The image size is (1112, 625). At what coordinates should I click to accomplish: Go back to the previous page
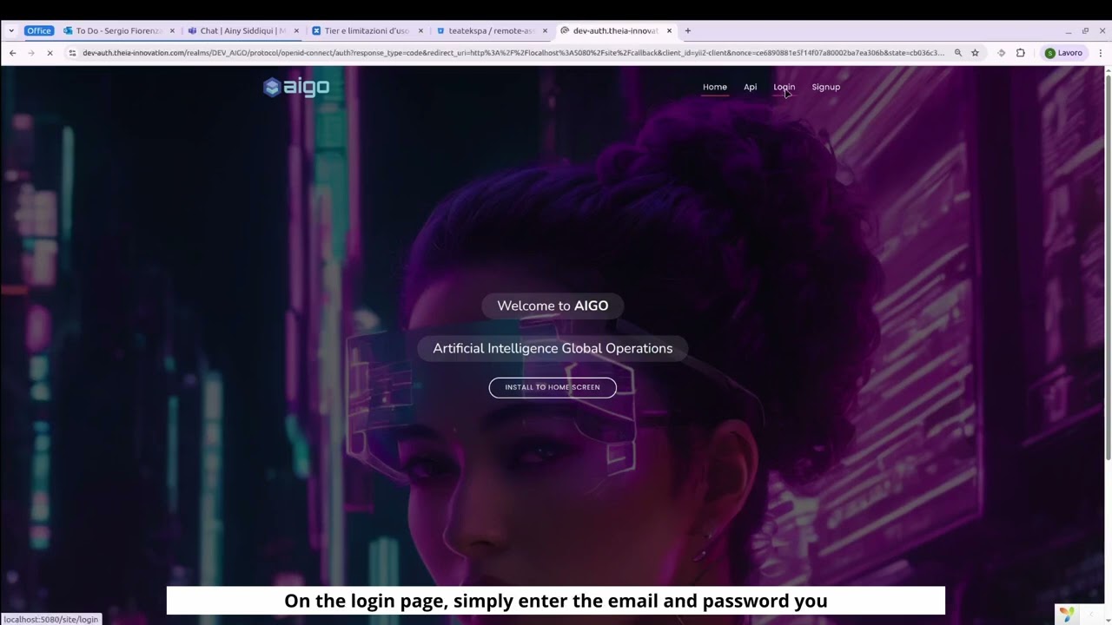pos(12,53)
